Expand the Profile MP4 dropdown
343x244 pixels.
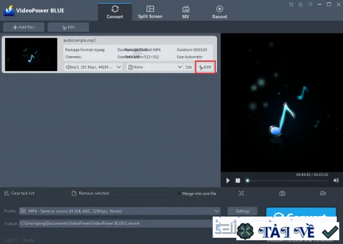pos(120,211)
